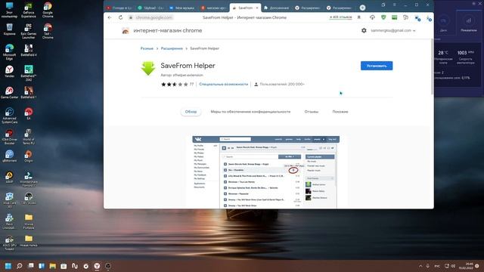Click the cloud download toolbar icon
The width and height of the screenshot is (484, 272).
(372, 17)
